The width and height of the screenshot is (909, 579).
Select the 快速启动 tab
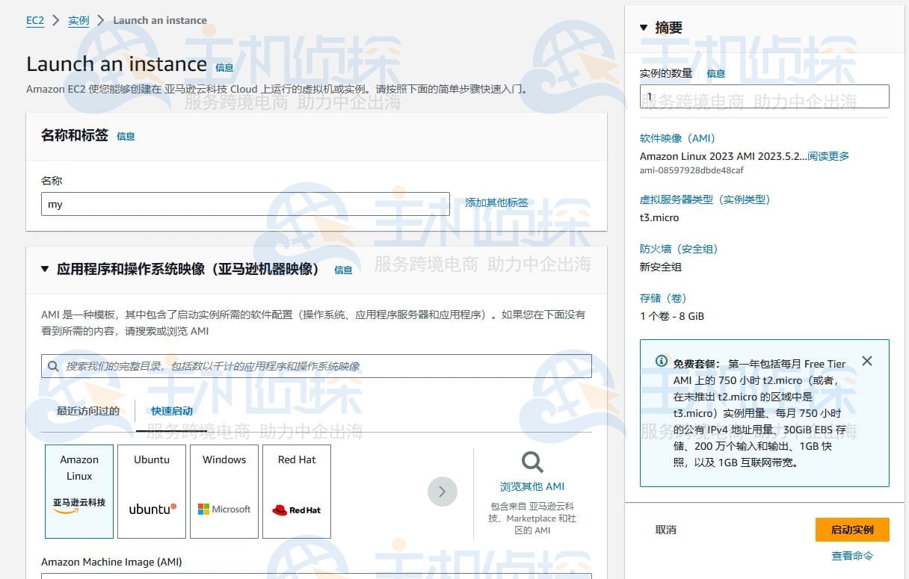pyautogui.click(x=170, y=411)
